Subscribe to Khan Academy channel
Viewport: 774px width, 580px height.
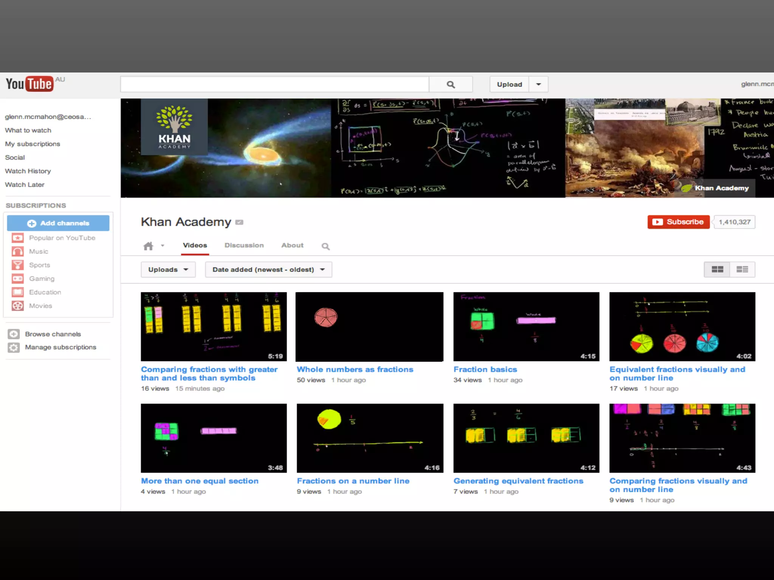(678, 222)
